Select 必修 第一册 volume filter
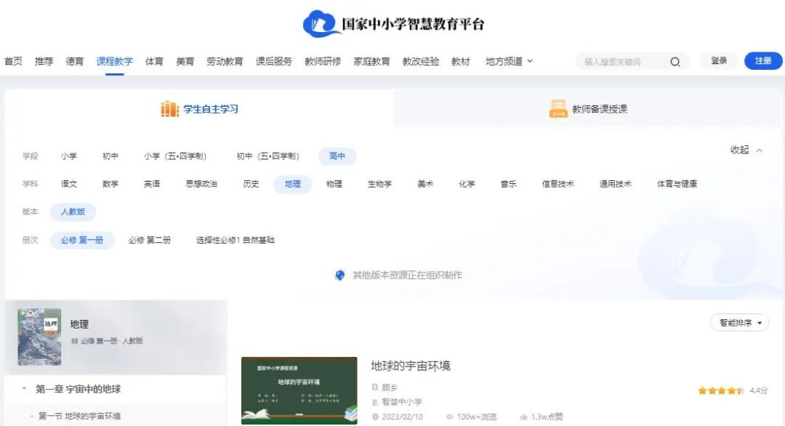Screen dimensions: 785x426 pyautogui.click(x=82, y=241)
